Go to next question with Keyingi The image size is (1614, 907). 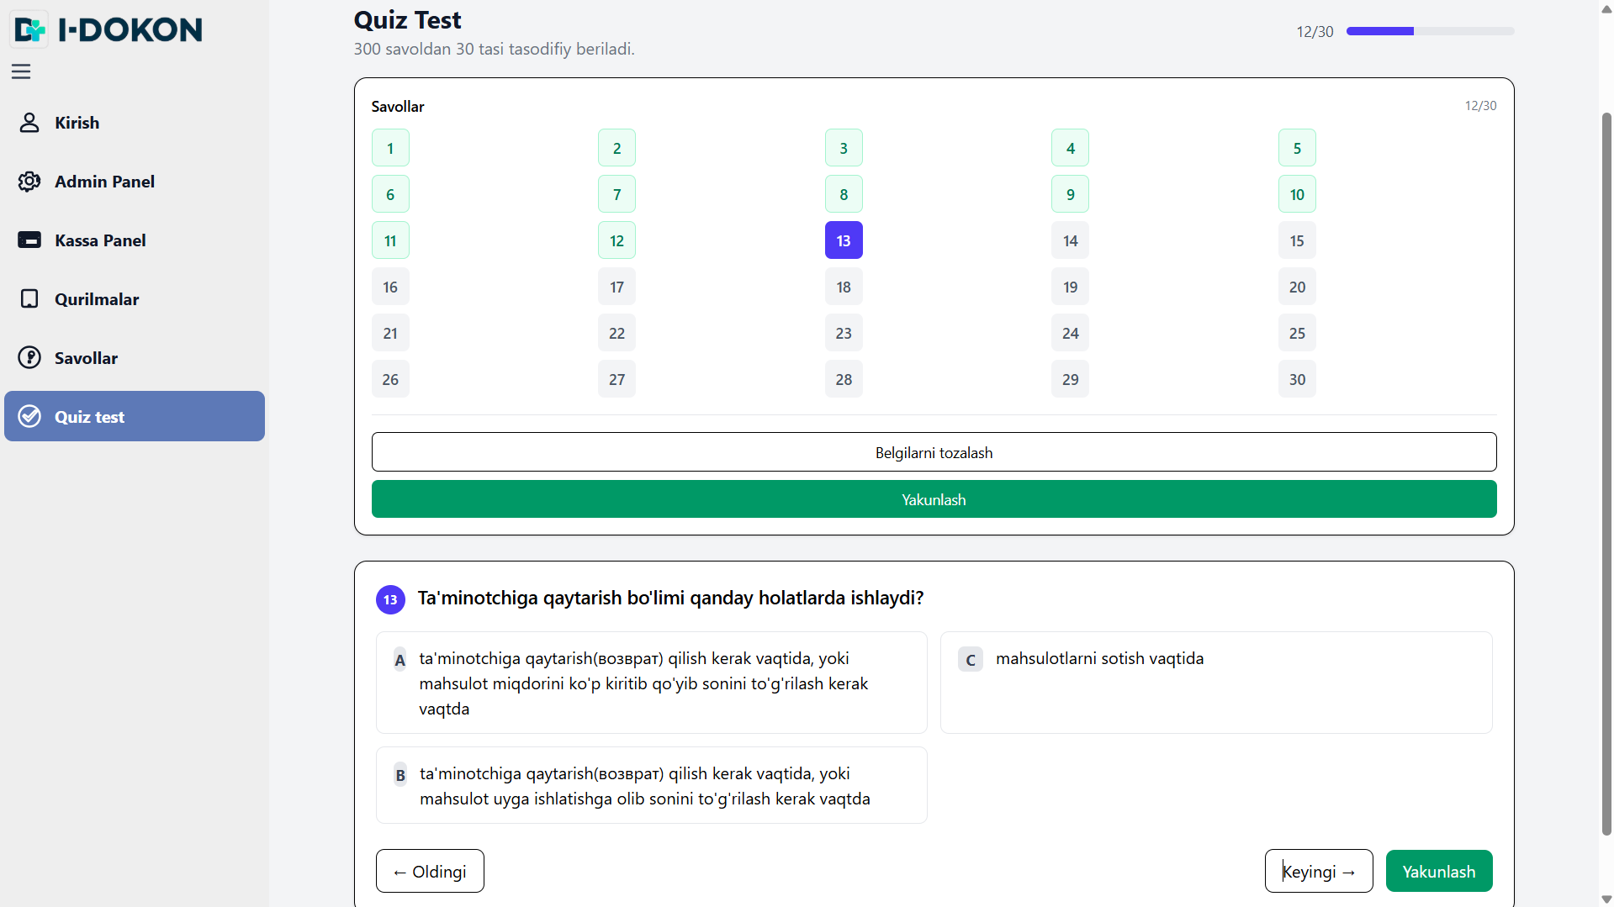[1318, 871]
